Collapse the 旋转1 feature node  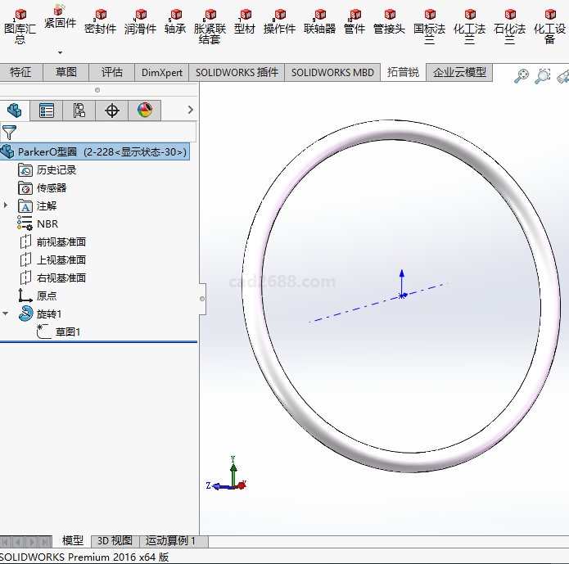[7, 314]
